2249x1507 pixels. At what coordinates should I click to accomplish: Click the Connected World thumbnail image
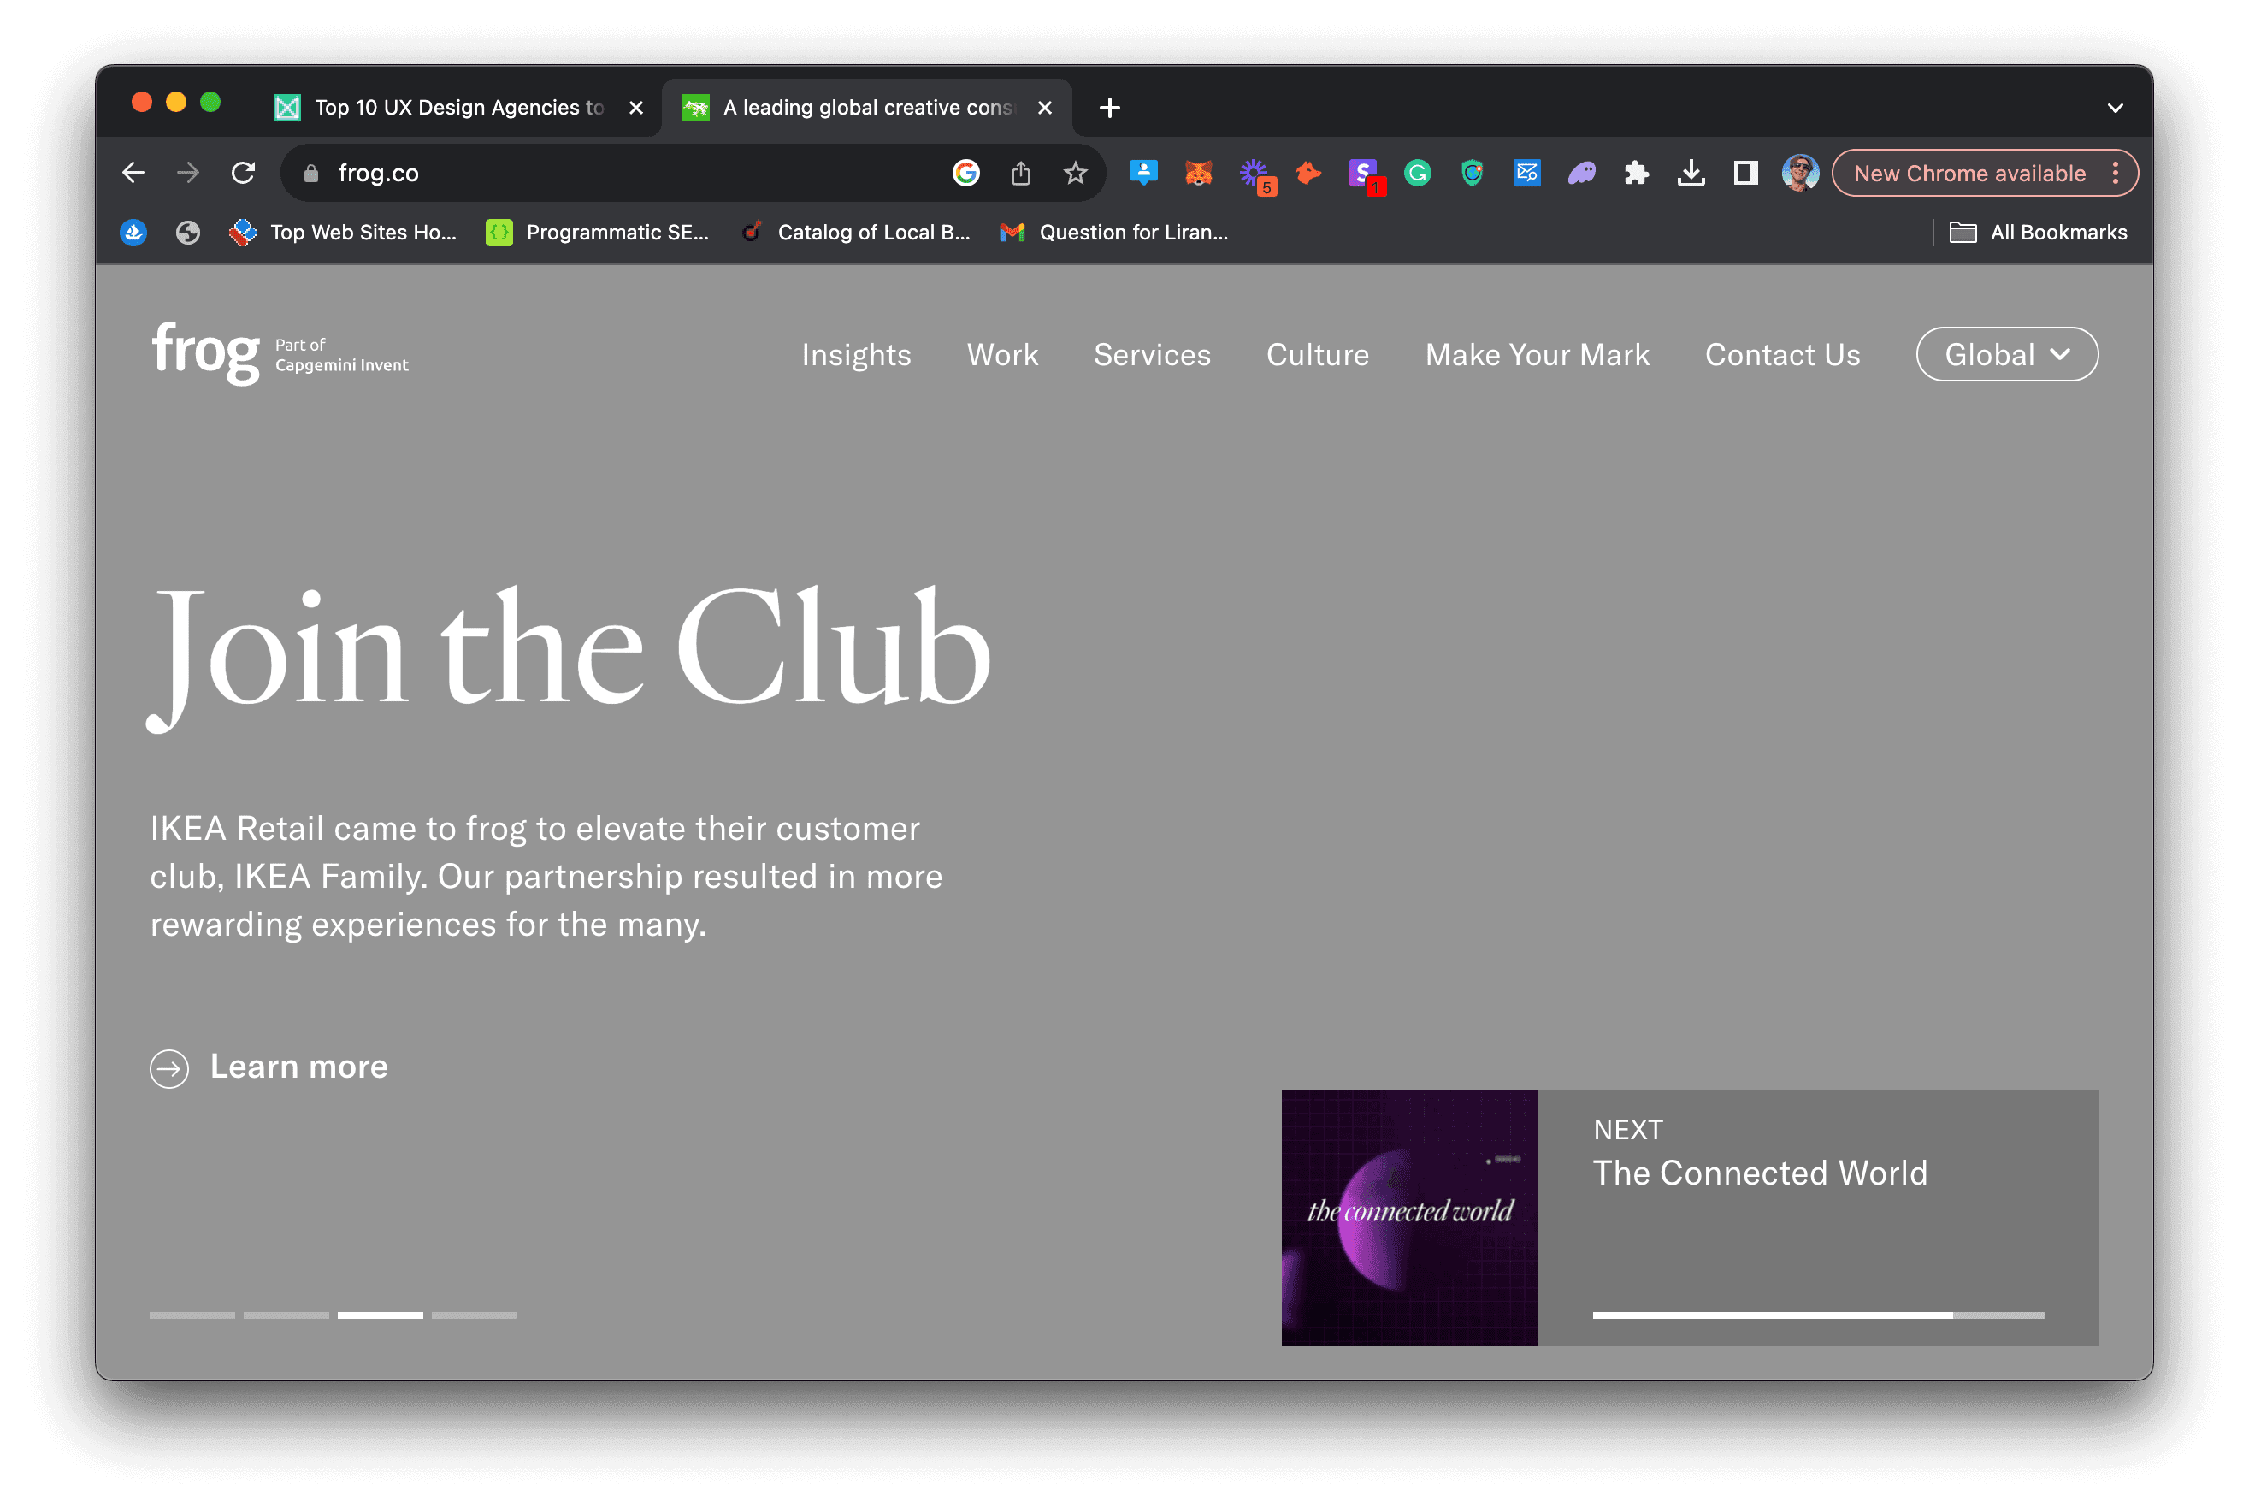pos(1409,1217)
